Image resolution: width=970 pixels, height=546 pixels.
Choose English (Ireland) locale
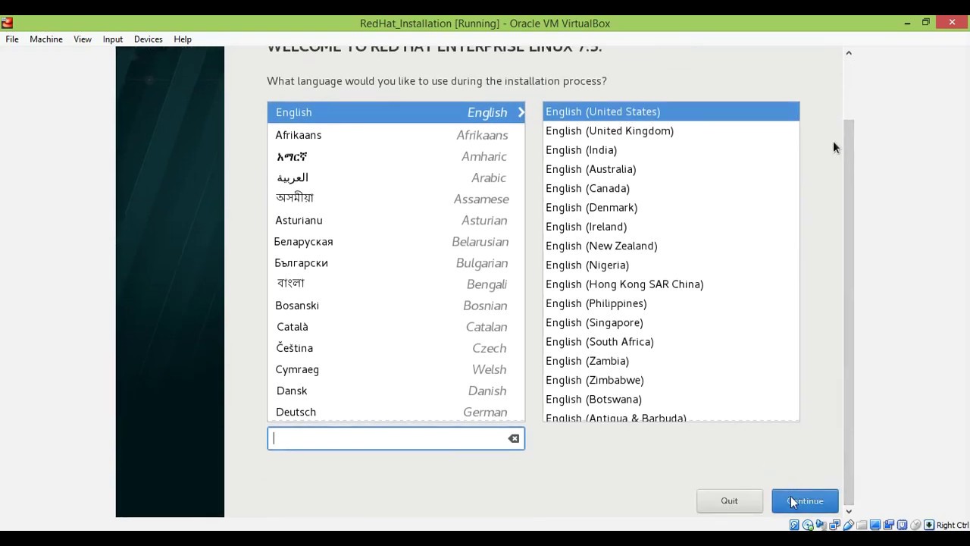671,227
